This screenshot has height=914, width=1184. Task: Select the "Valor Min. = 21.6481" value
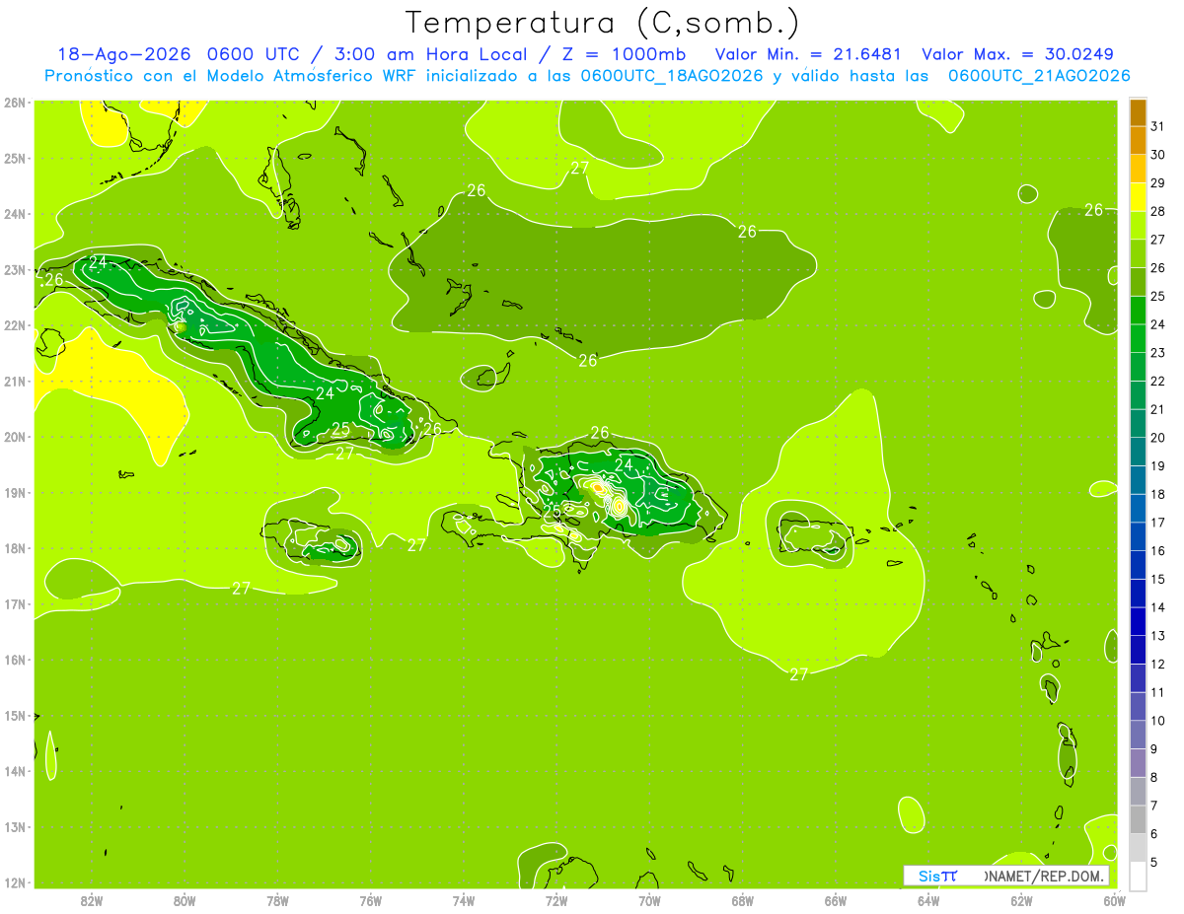click(808, 54)
